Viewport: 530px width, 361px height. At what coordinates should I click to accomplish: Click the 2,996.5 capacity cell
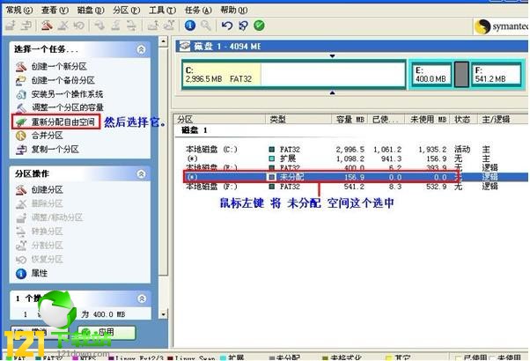click(x=350, y=150)
